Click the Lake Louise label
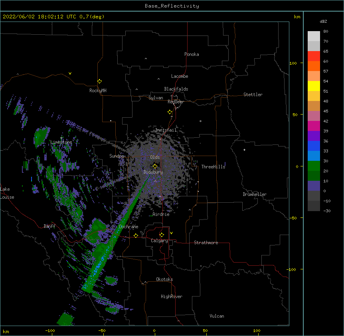 click(x=7, y=193)
